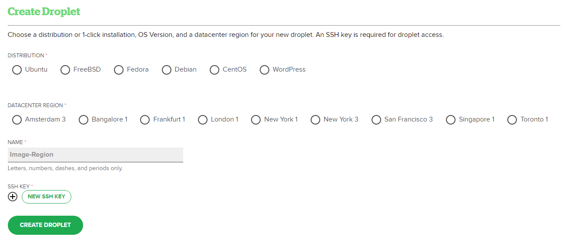Choose the Toronto 1 region
Image resolution: width=563 pixels, height=240 pixels.
coord(513,120)
